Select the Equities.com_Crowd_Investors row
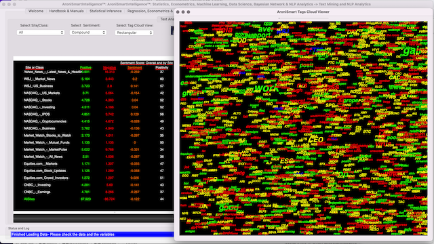 (x=94, y=178)
